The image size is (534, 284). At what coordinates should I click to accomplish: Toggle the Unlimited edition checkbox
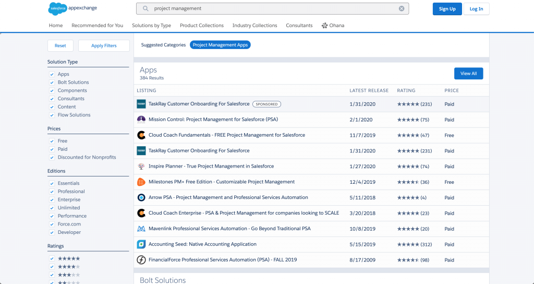[x=52, y=208]
